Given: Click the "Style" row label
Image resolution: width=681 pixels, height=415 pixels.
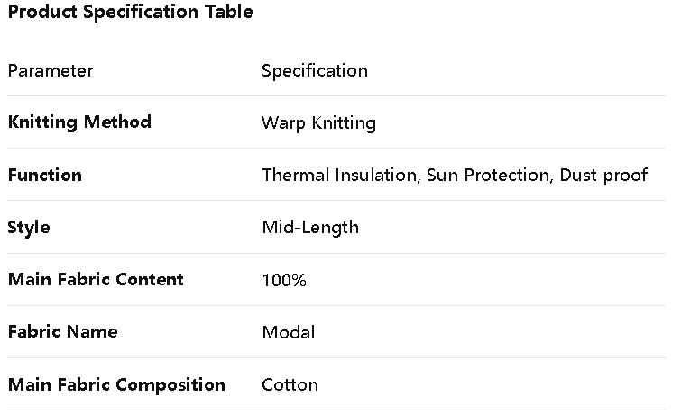Looking at the screenshot, I should [29, 227].
